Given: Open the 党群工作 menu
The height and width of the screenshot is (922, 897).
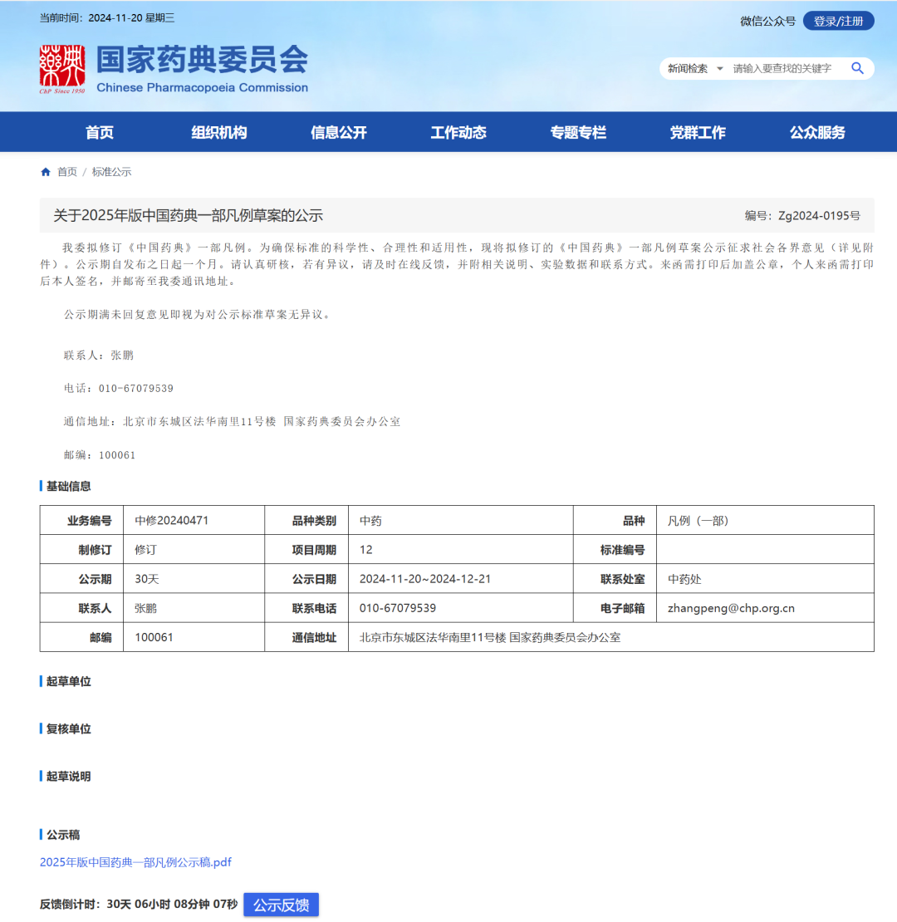Looking at the screenshot, I should point(697,131).
